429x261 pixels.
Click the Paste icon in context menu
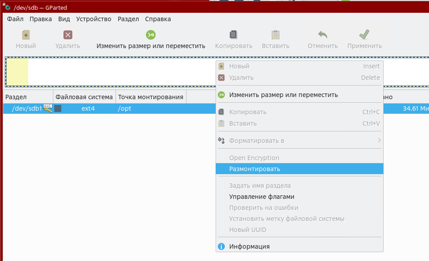(x=221, y=123)
